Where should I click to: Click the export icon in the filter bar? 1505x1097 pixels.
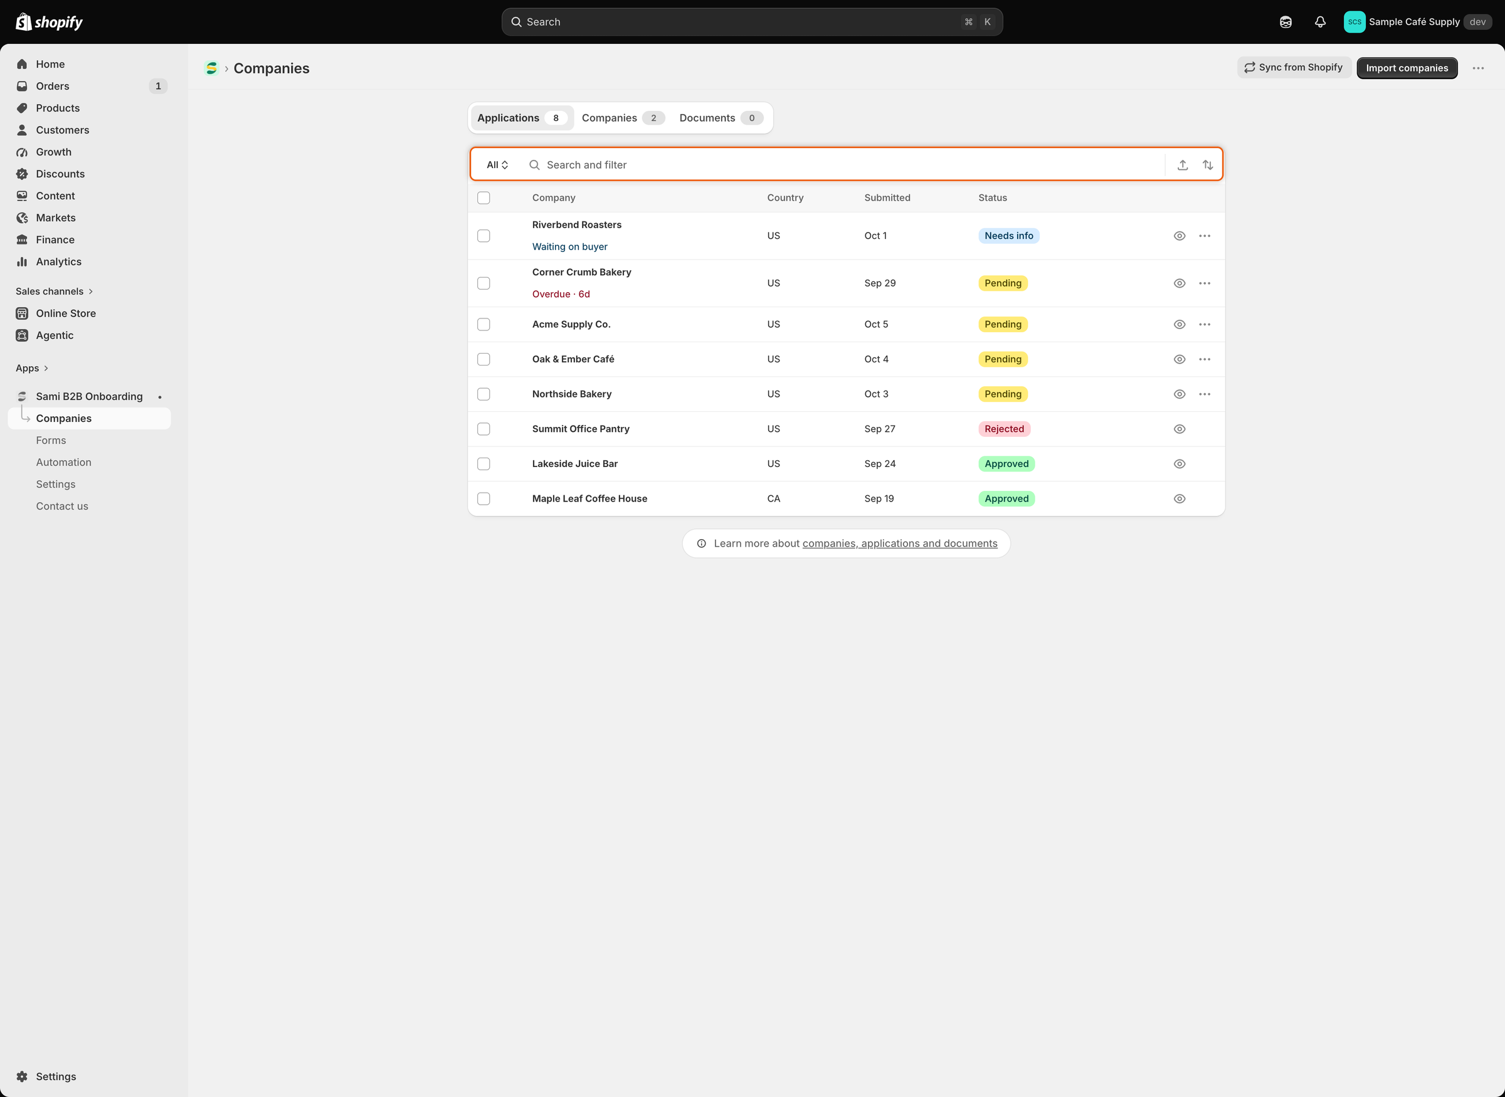point(1183,165)
